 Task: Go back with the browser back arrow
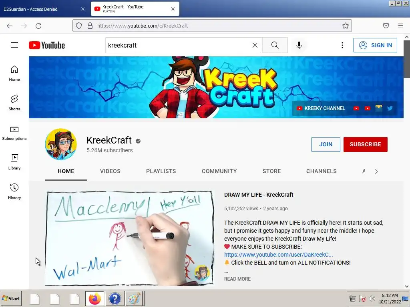click(10, 26)
